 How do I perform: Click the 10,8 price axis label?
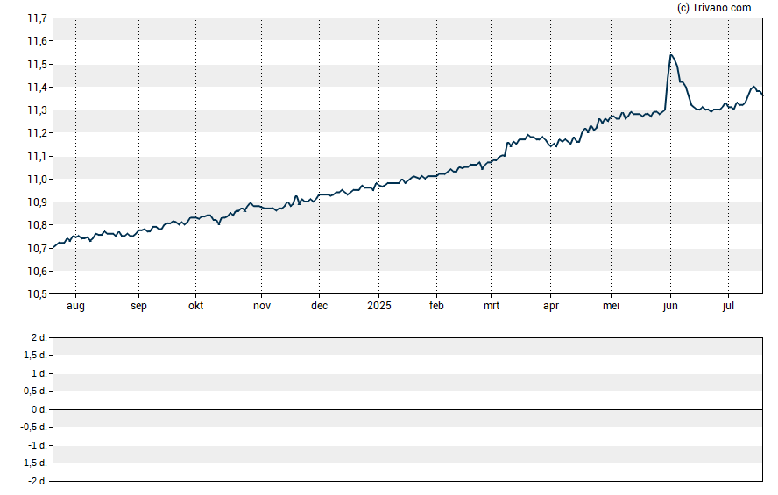point(37,225)
